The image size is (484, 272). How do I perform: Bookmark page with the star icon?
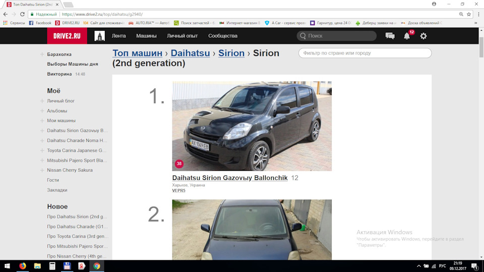tap(469, 14)
